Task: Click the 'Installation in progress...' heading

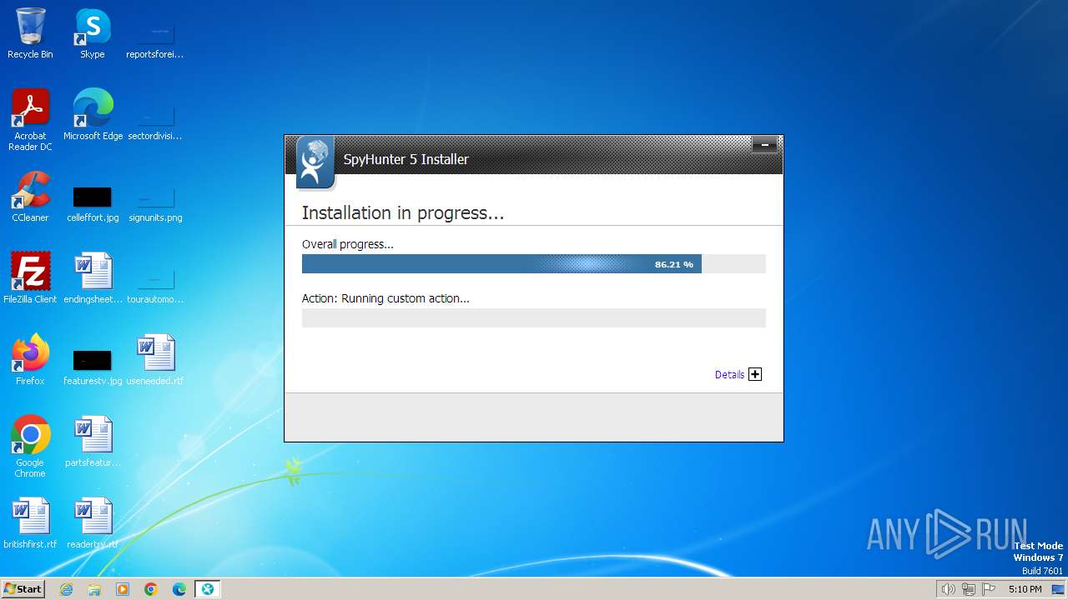Action: click(403, 212)
